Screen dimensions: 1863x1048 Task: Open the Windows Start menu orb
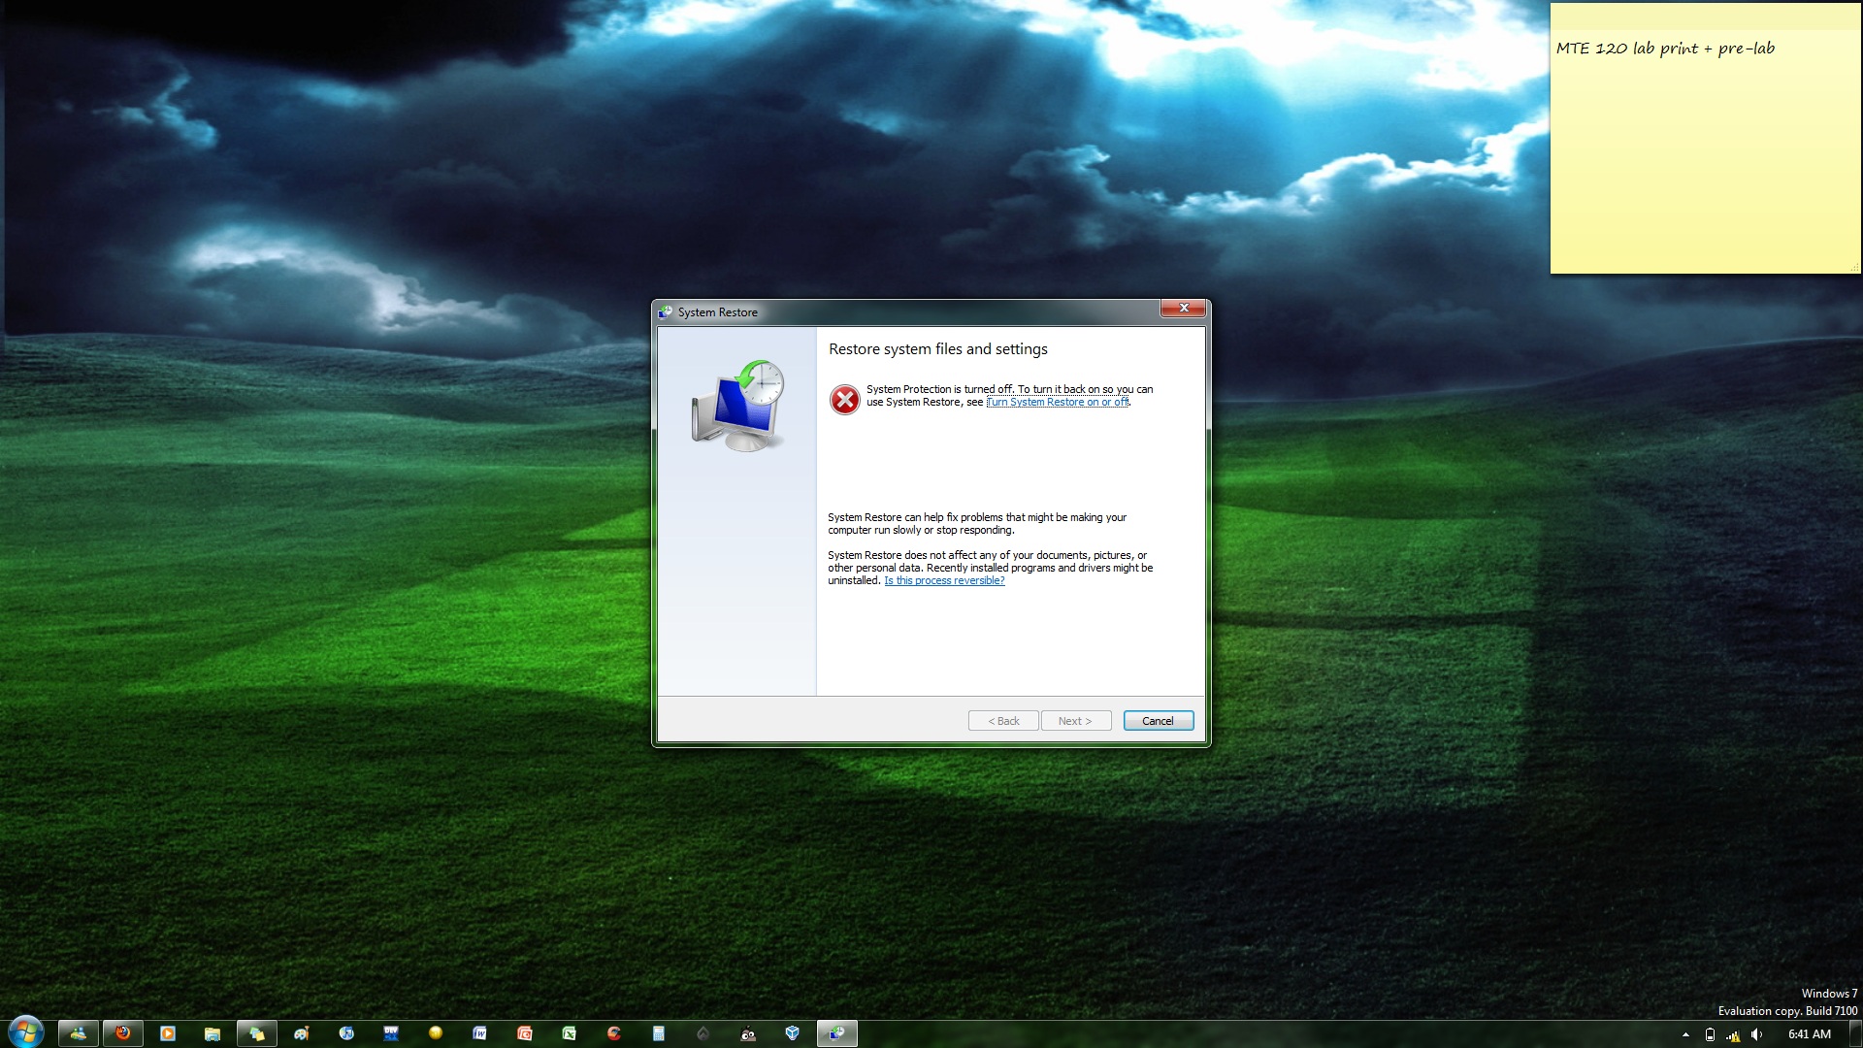pyautogui.click(x=25, y=1032)
